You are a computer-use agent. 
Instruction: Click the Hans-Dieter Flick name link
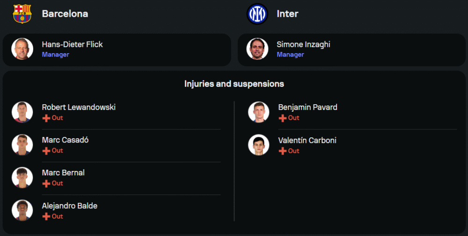point(72,44)
